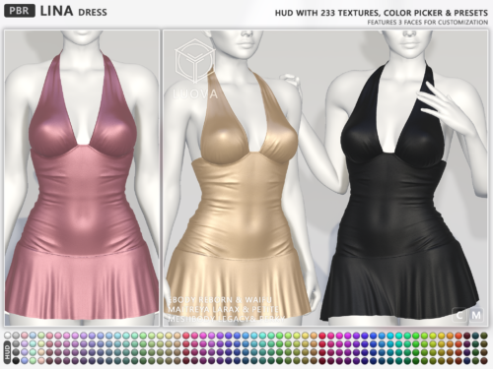Click the C permission badge
The height and width of the screenshot is (369, 493).
(459, 315)
